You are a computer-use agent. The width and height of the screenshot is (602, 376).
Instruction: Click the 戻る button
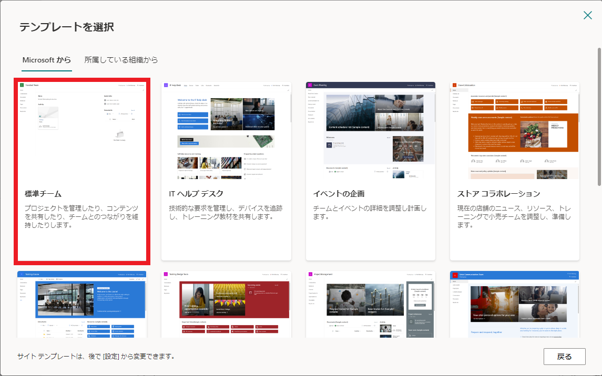tap(564, 357)
